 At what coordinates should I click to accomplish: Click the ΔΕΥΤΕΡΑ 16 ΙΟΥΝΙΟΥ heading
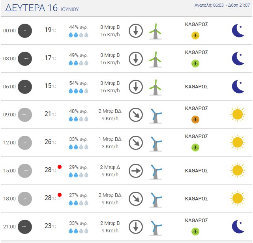tap(42, 8)
